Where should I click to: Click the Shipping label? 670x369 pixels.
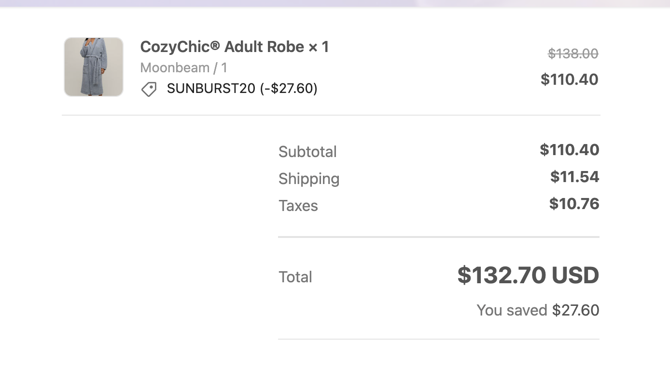pos(309,179)
